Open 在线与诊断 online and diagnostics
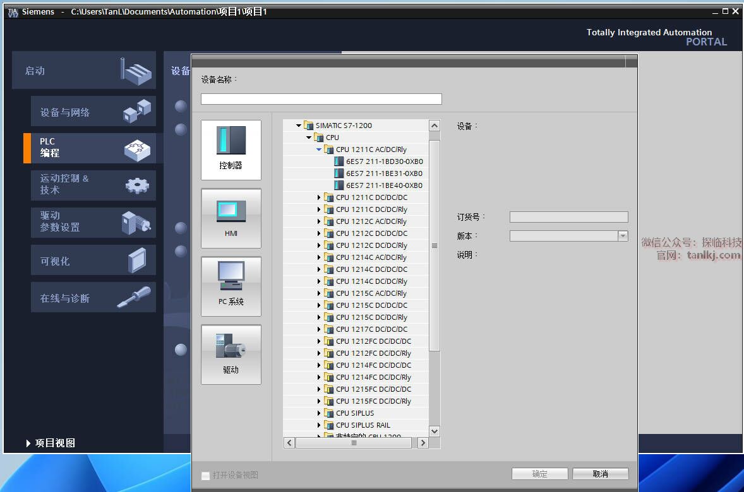The image size is (744, 492). [93, 297]
